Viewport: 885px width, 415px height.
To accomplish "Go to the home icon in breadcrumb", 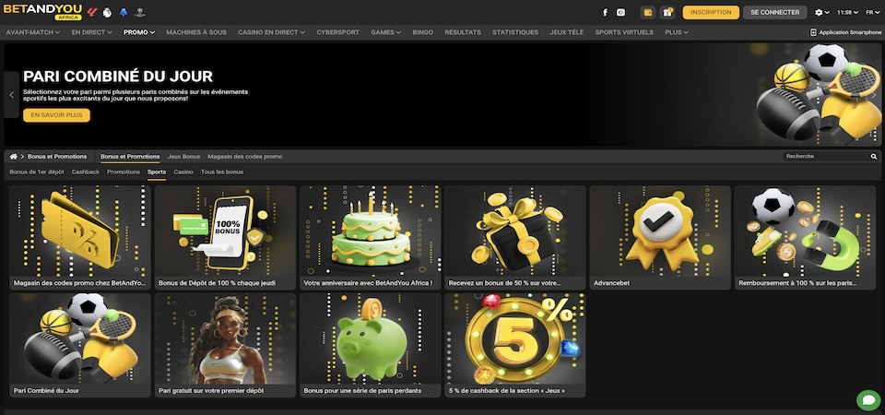I will [x=14, y=157].
